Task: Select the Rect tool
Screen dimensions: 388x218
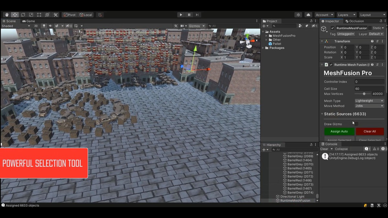Action: coord(39,15)
